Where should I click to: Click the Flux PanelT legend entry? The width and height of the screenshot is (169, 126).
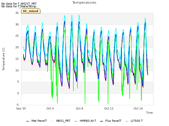(x=111, y=121)
